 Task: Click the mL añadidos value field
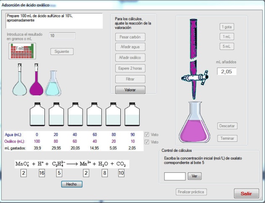(227, 72)
